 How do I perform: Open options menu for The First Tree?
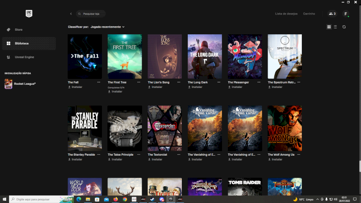pyautogui.click(x=139, y=82)
